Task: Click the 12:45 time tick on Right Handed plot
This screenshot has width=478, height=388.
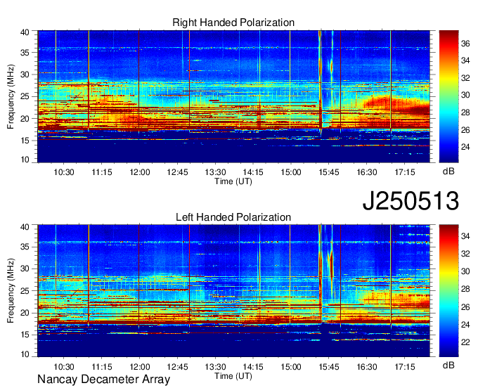Action: pyautogui.click(x=177, y=172)
